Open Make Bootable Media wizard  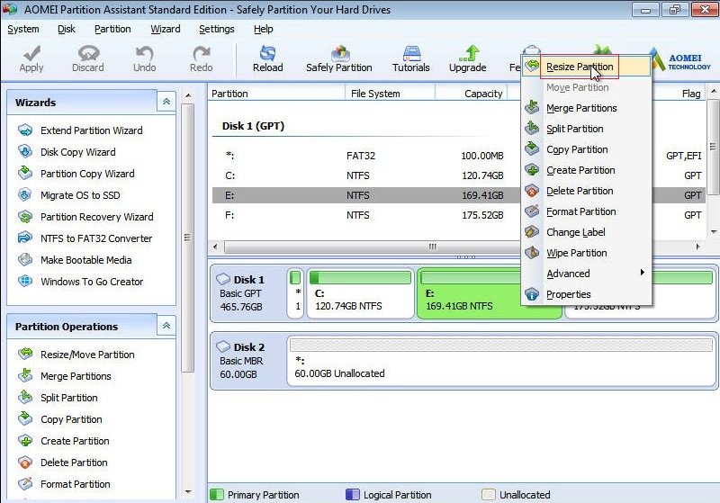tap(75, 260)
